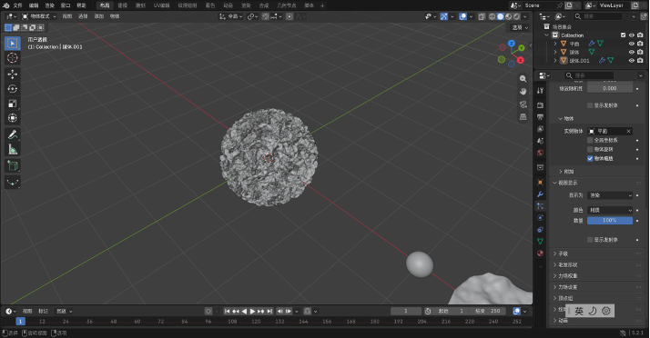The width and height of the screenshot is (650, 338).
Task: Switch perspective/orthographic view icon
Action: 523,117
